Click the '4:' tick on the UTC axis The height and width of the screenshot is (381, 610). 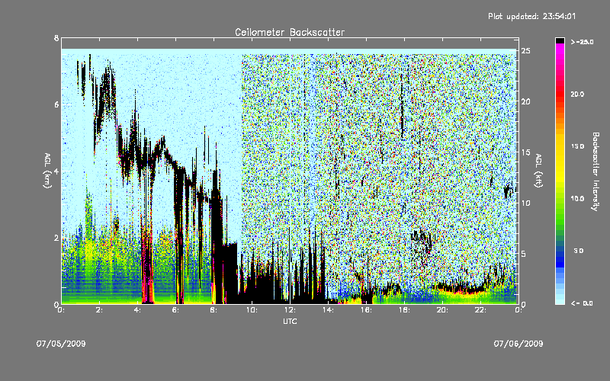tap(138, 310)
